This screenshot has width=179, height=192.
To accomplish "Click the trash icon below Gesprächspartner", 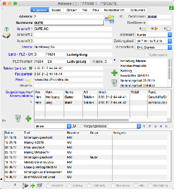I will [17, 118].
